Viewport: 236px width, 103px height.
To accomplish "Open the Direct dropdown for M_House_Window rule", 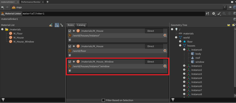I will pos(154,62).
